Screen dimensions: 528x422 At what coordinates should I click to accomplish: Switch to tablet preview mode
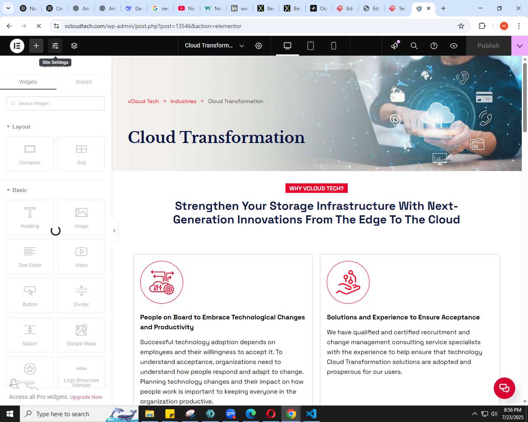[x=311, y=46]
